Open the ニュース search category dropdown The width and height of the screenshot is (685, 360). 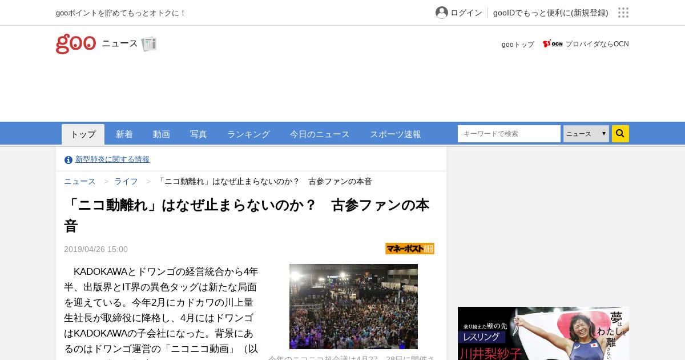pos(586,134)
